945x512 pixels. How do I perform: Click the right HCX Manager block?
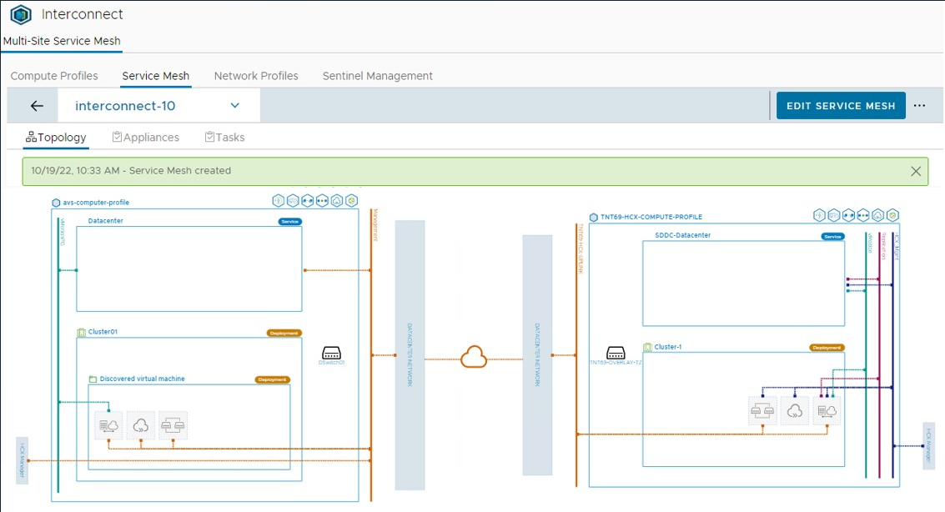[x=928, y=446]
